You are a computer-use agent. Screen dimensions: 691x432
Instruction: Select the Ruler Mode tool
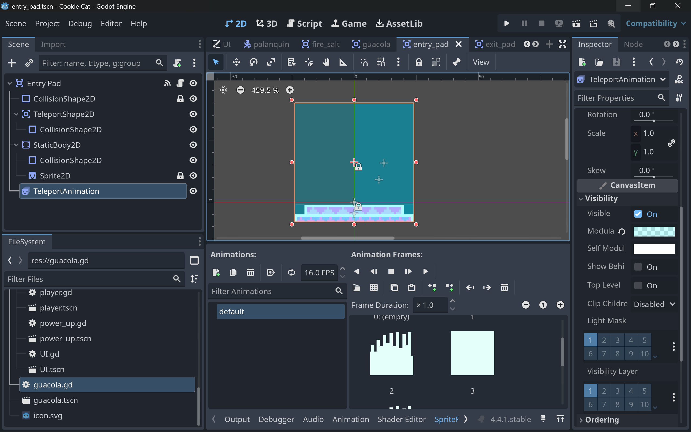coord(343,62)
